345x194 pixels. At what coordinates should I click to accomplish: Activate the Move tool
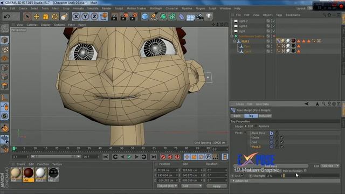tap(37, 17)
